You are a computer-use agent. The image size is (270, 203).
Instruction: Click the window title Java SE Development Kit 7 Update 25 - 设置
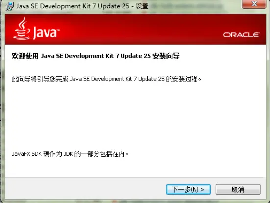tap(82, 6)
